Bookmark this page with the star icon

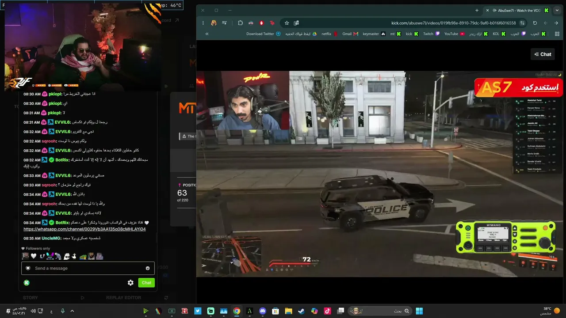[x=287, y=23]
